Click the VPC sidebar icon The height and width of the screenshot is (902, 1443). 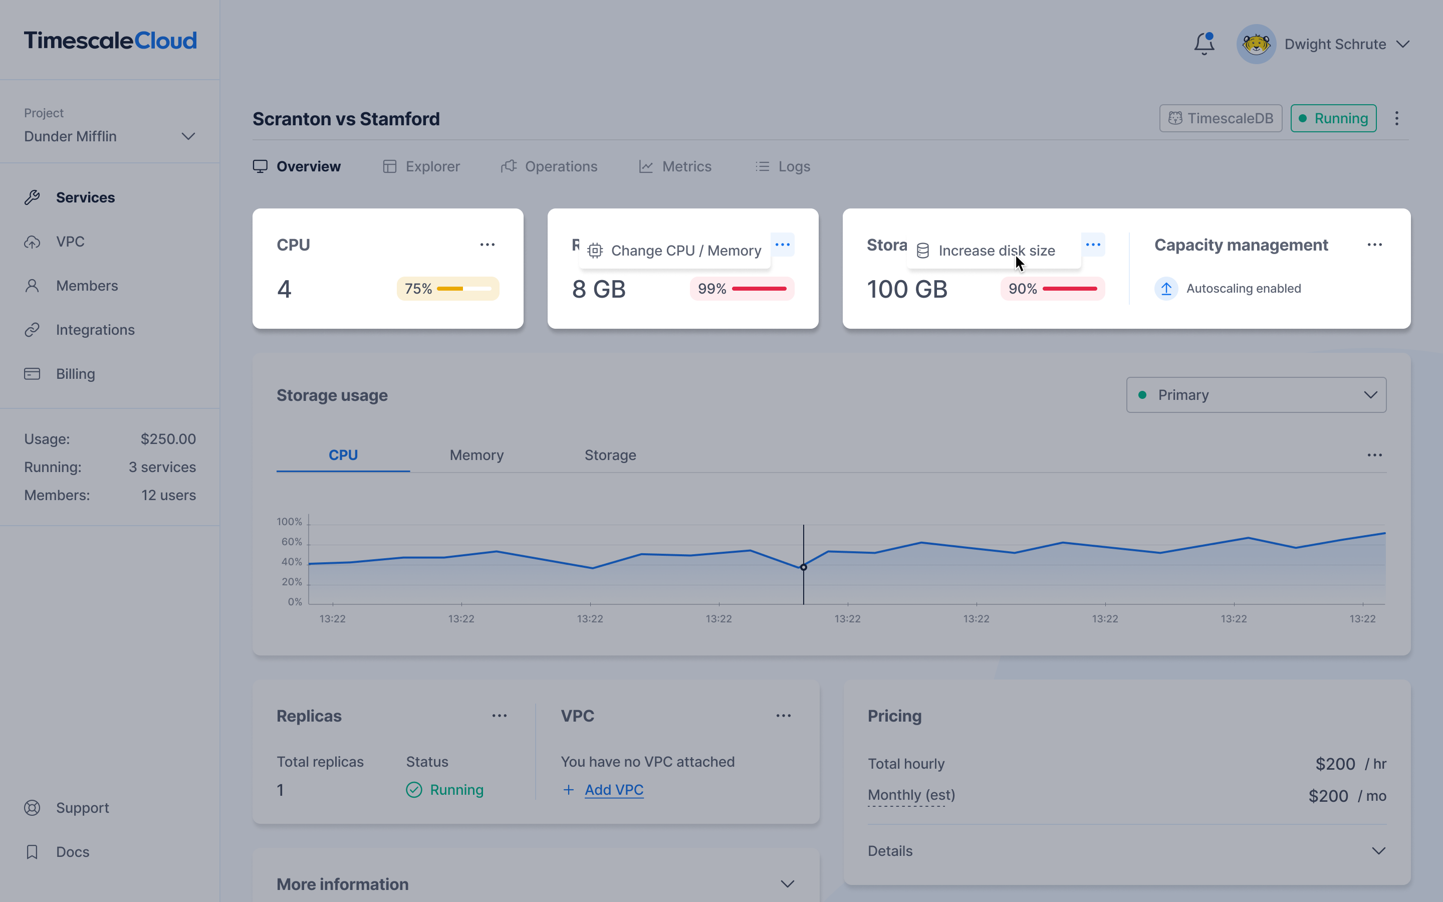(x=32, y=241)
